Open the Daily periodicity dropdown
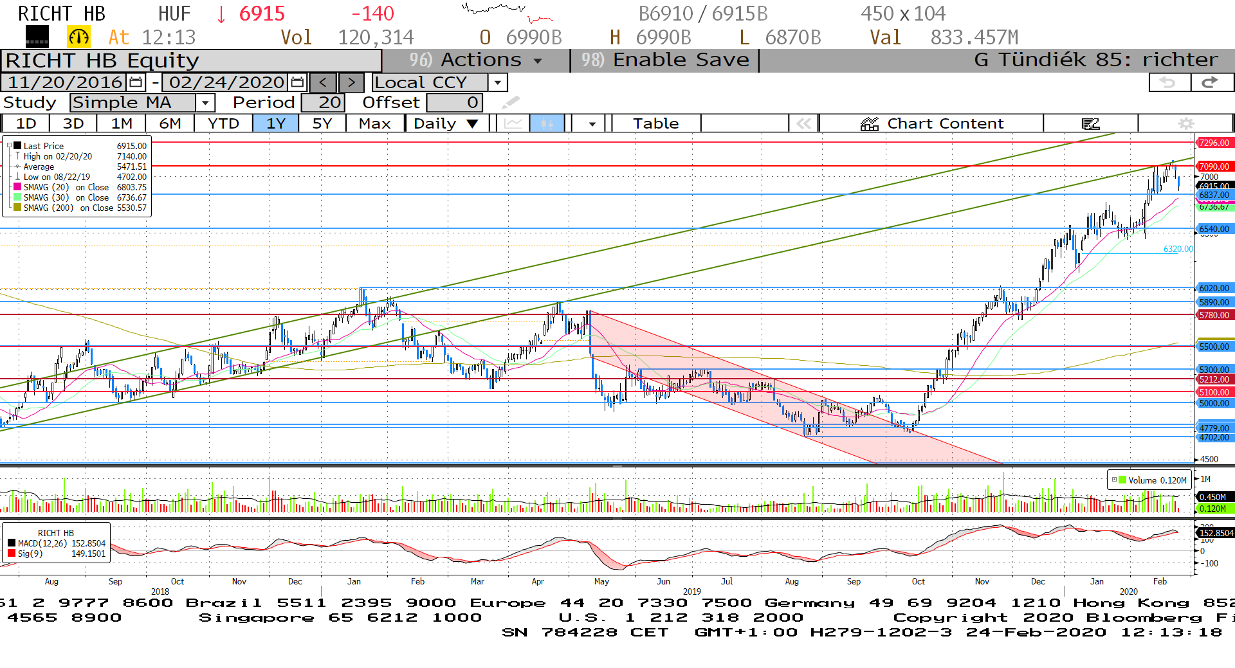Screen dimensions: 1235x668 pyautogui.click(x=472, y=123)
